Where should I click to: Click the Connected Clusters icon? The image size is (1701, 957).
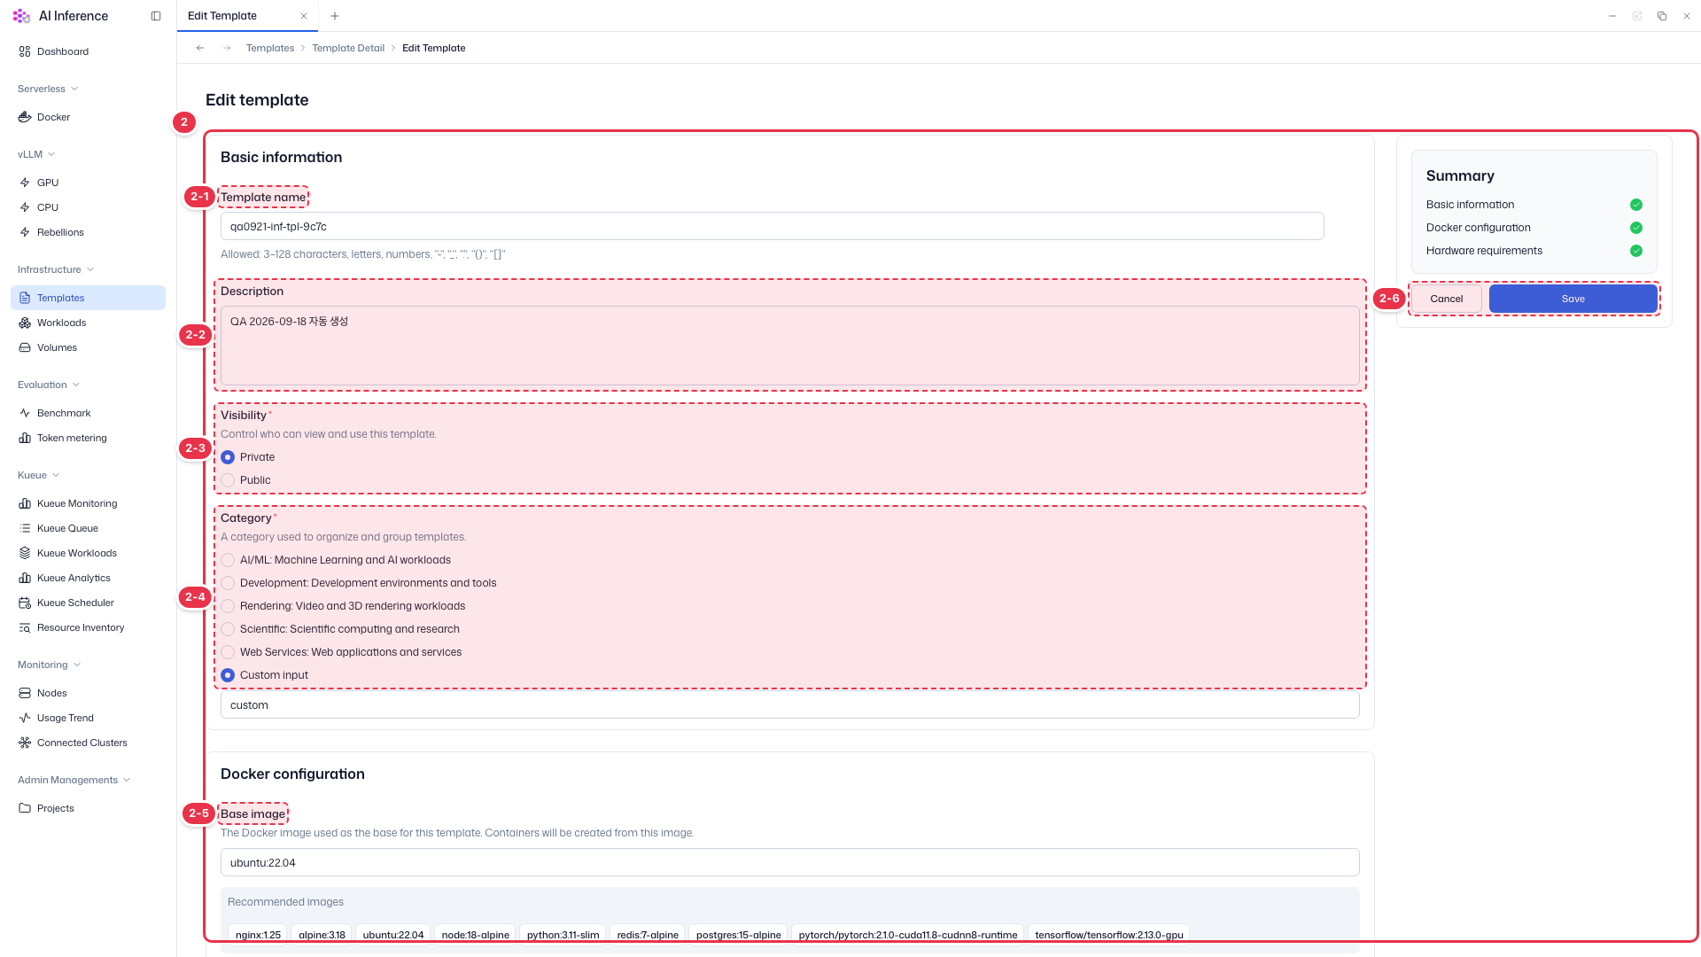click(25, 743)
